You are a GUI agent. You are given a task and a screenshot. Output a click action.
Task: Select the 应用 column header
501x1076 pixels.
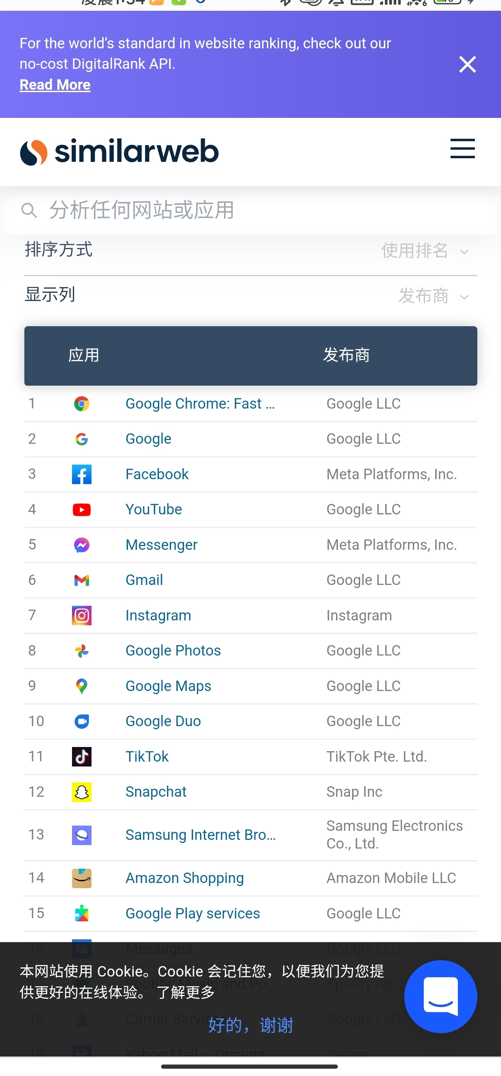pyautogui.click(x=83, y=355)
